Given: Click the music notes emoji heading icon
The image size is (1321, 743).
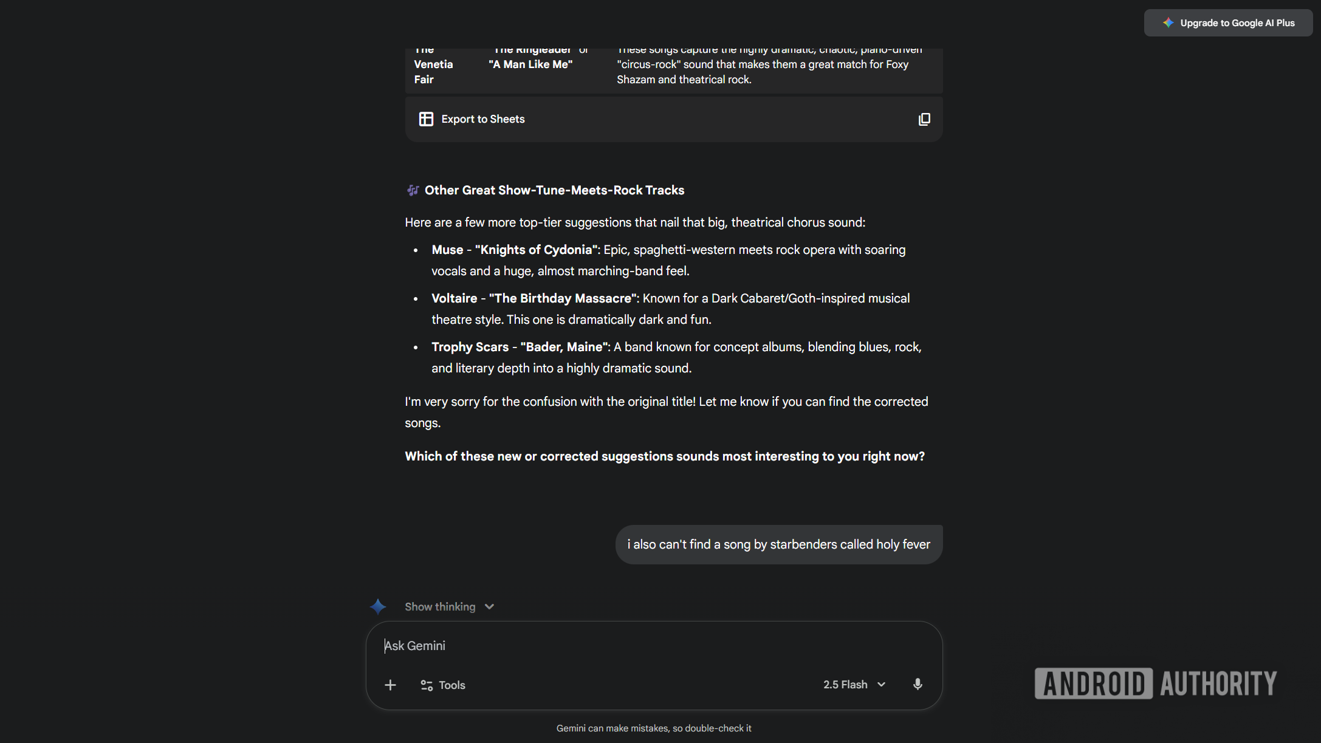Looking at the screenshot, I should pos(413,190).
